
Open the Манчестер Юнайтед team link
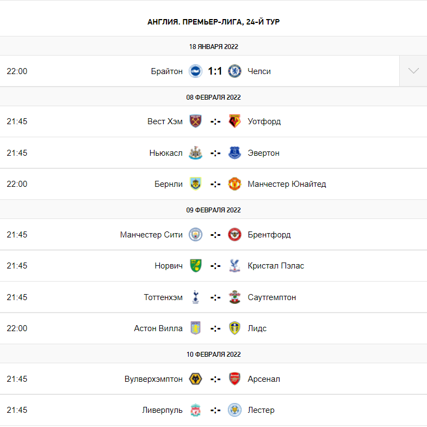tap(287, 184)
